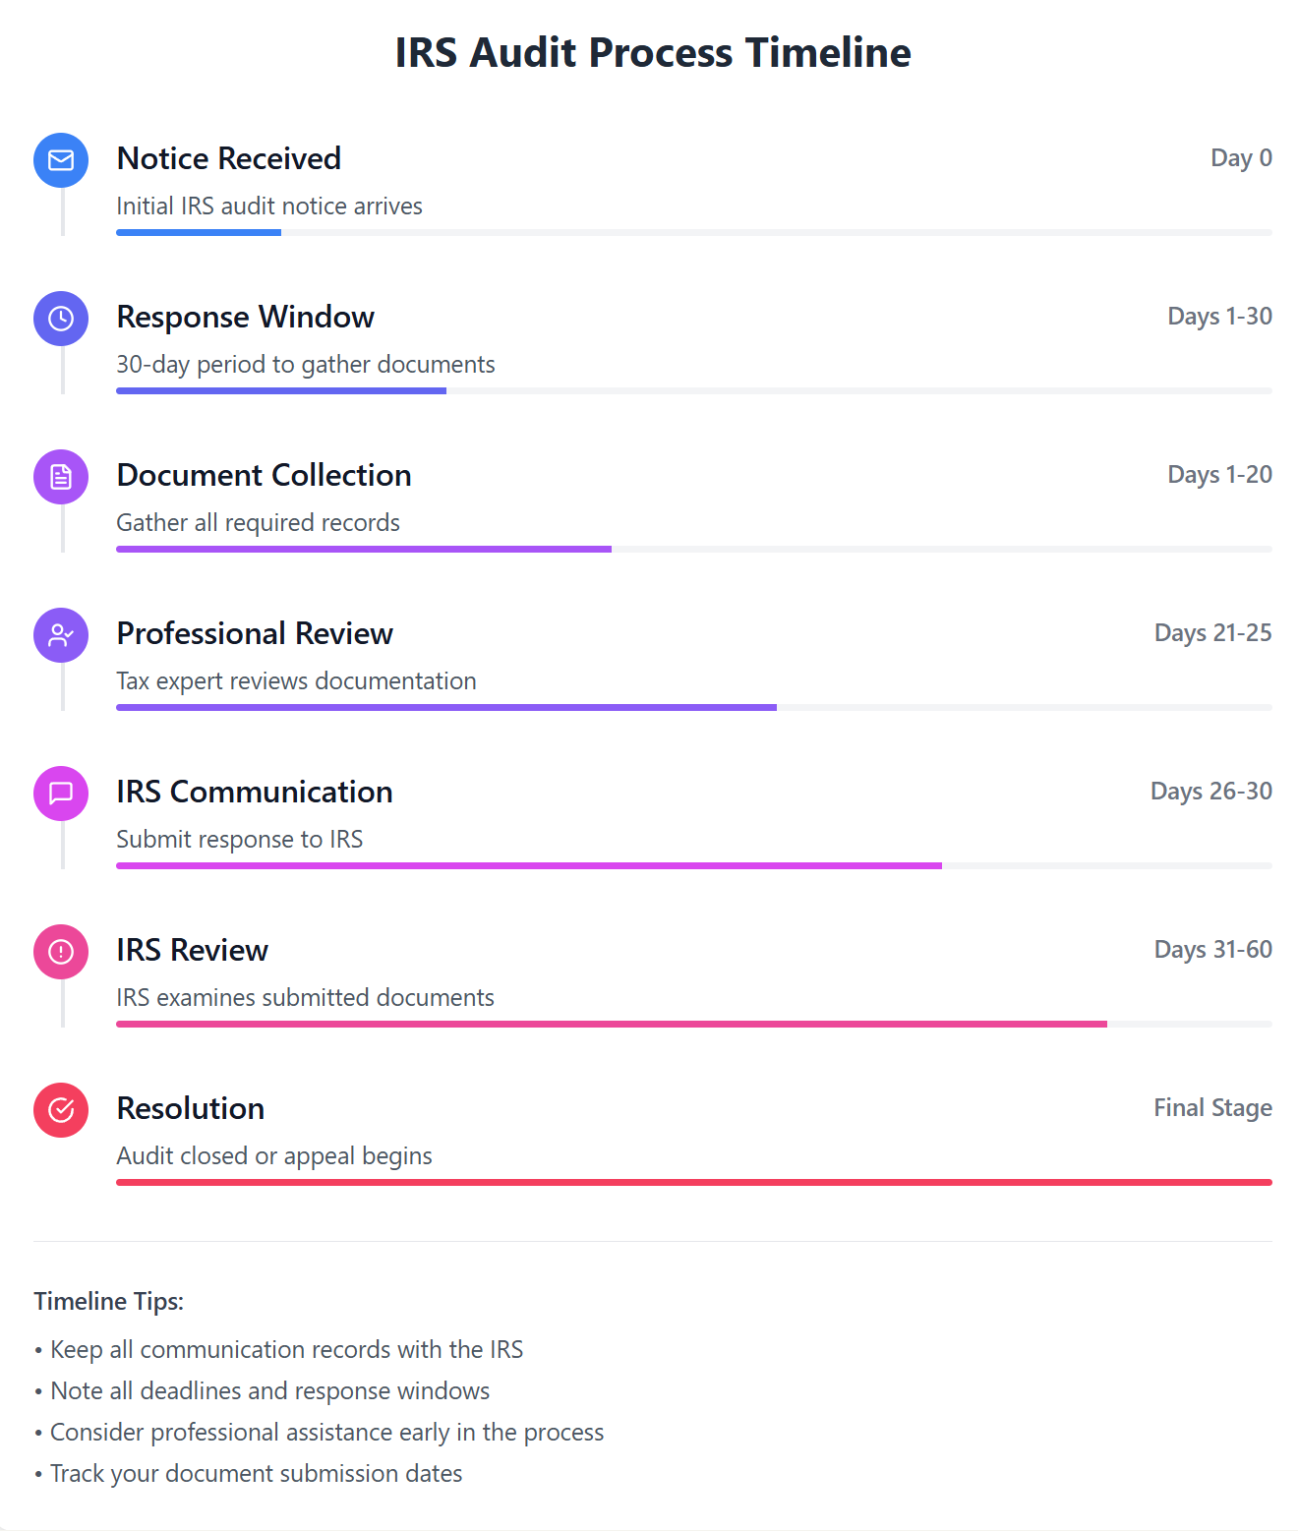Click the IRS Audit Process Timeline title
The height and width of the screenshot is (1531, 1298).
point(653,53)
